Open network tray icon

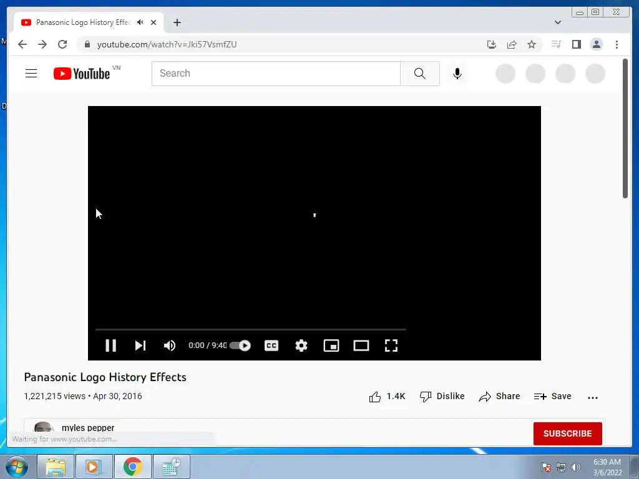coord(561,467)
